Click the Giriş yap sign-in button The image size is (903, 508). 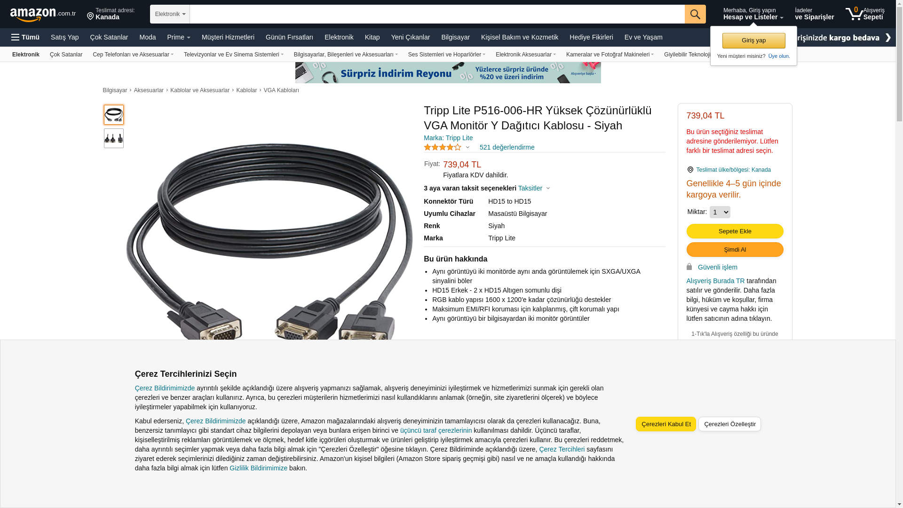point(753,40)
